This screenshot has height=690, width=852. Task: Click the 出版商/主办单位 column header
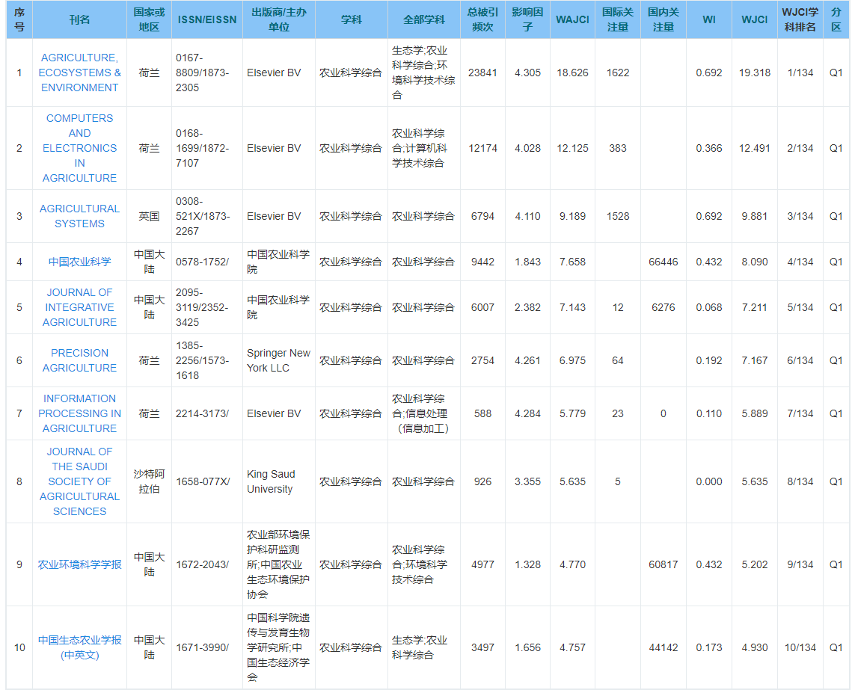(279, 19)
